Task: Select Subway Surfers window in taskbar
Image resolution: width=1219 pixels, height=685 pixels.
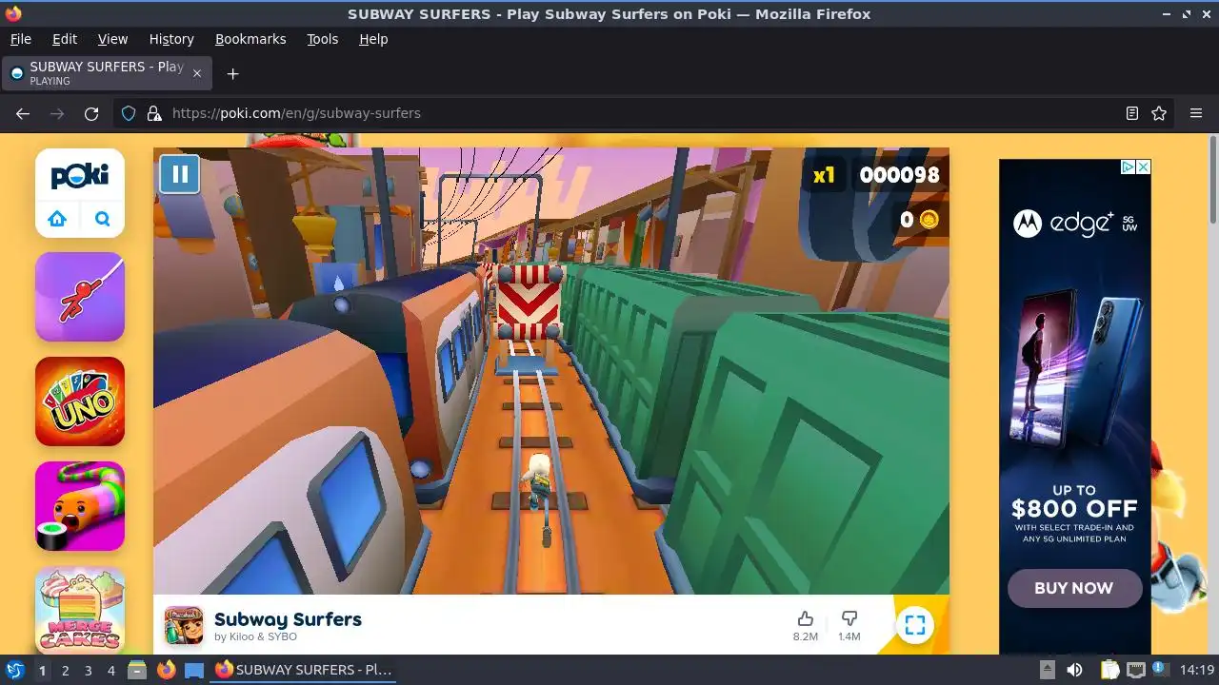Action: tap(305, 670)
